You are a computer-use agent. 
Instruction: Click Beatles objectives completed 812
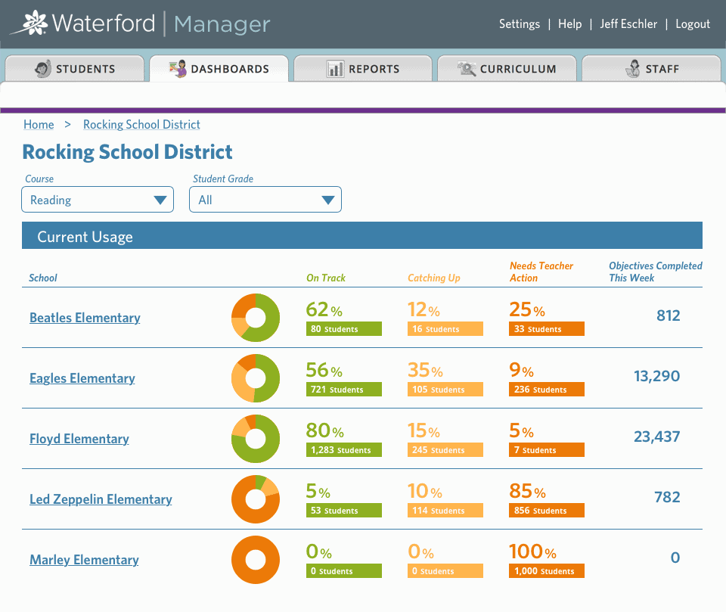(x=668, y=315)
